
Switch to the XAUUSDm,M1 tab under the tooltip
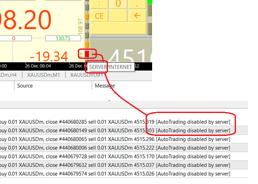[x=87, y=75]
